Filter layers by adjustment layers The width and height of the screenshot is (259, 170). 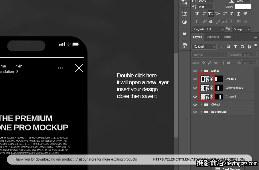(x=228, y=46)
